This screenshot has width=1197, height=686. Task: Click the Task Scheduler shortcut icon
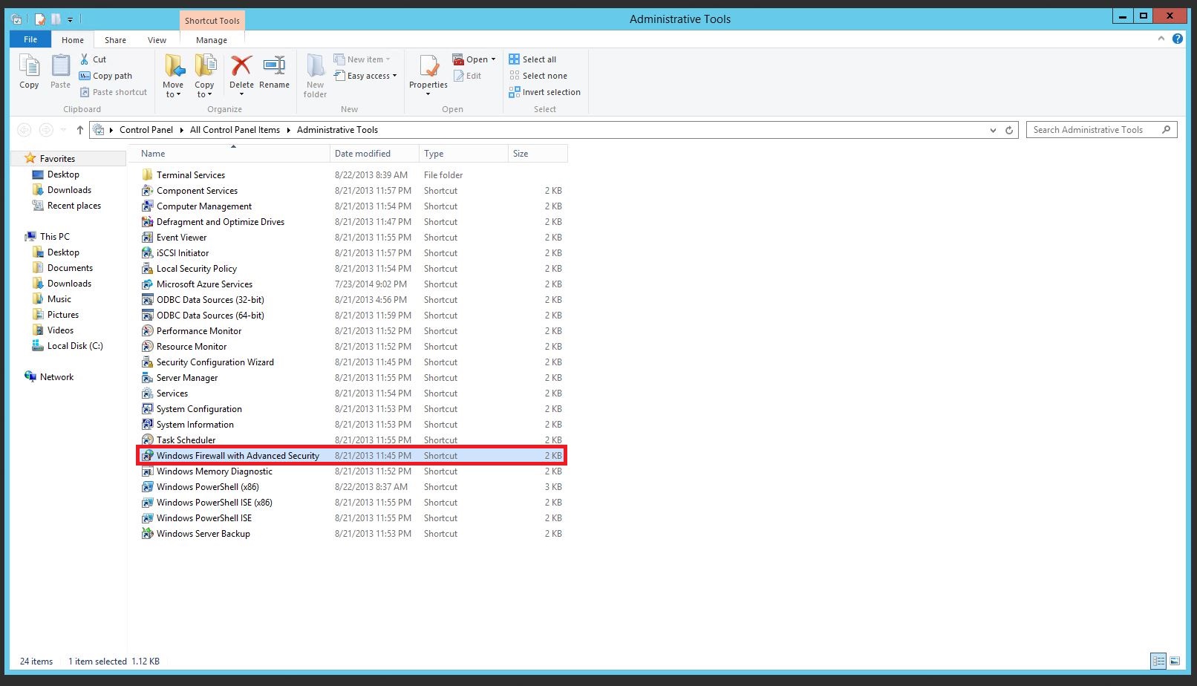pyautogui.click(x=148, y=440)
